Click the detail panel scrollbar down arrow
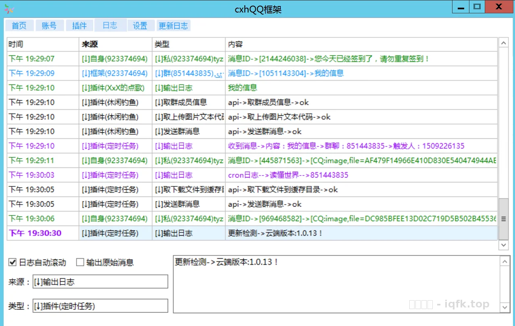 pos(505,307)
